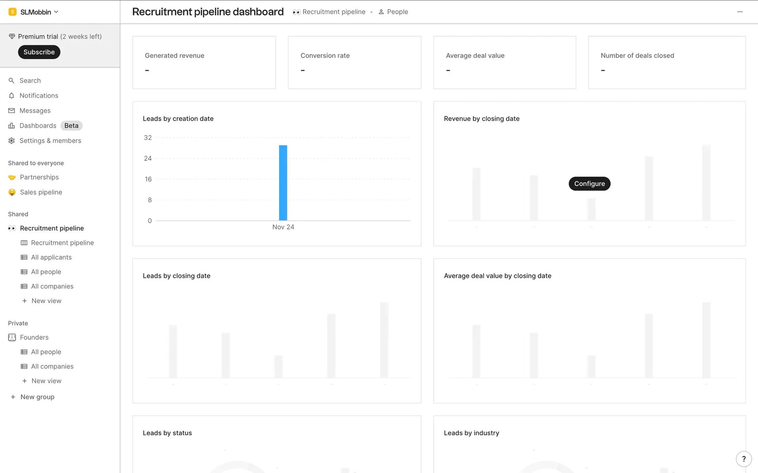The image size is (758, 473).
Task: Click the plus icon beside New group
Action: (13, 397)
